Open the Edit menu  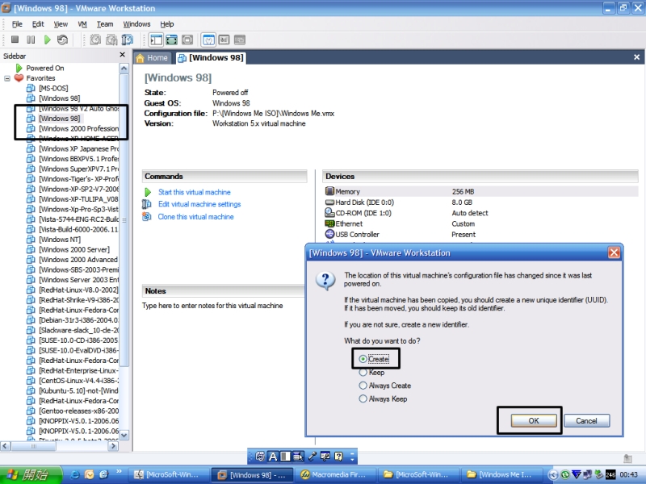(38, 24)
